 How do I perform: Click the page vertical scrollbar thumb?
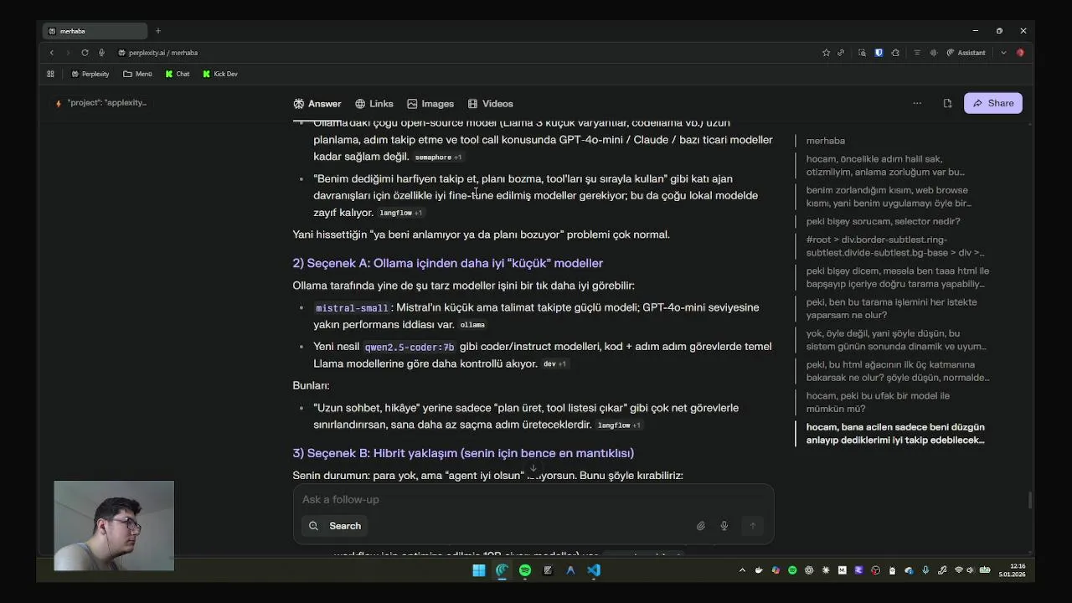pos(1029,500)
